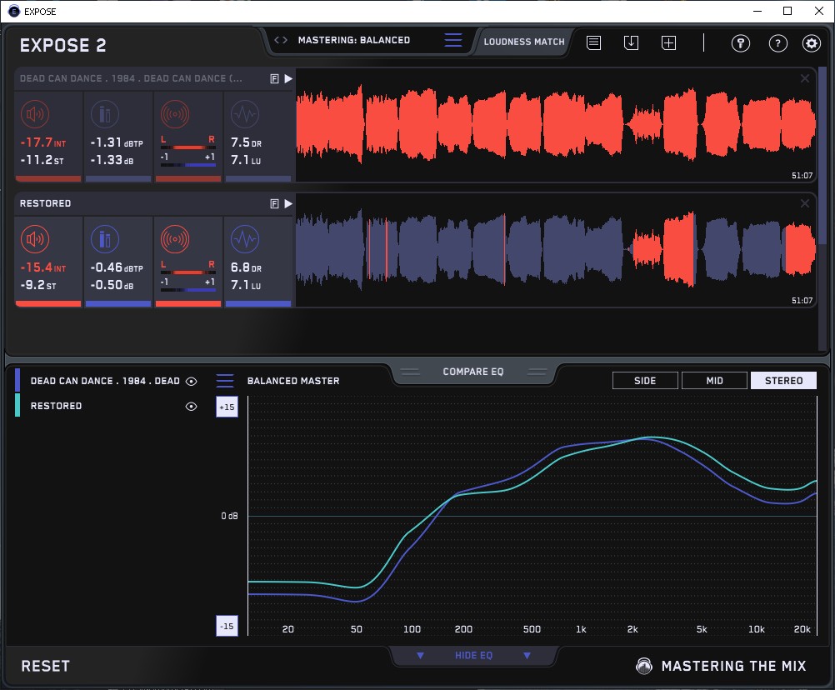835x690 pixels.
Task: Click the -0.46 dBTP true peak value
Action: [x=116, y=267]
